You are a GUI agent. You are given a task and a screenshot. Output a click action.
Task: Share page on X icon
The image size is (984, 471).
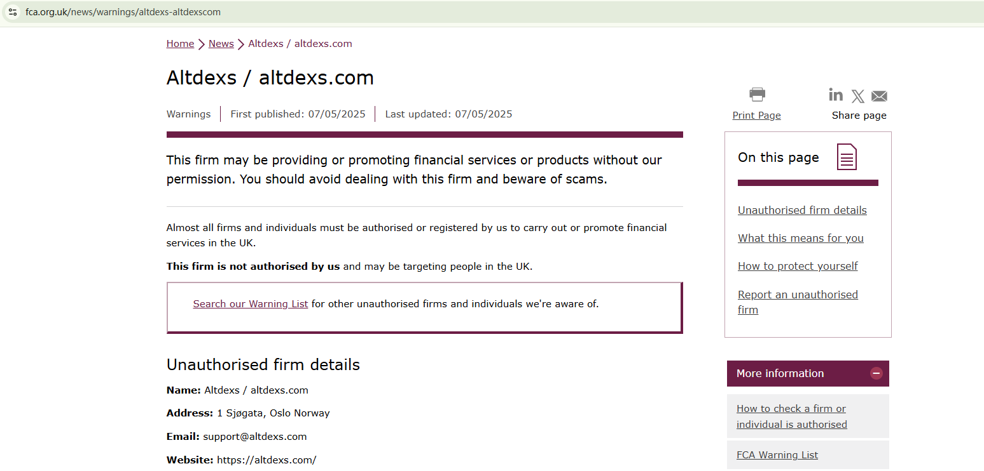(858, 96)
